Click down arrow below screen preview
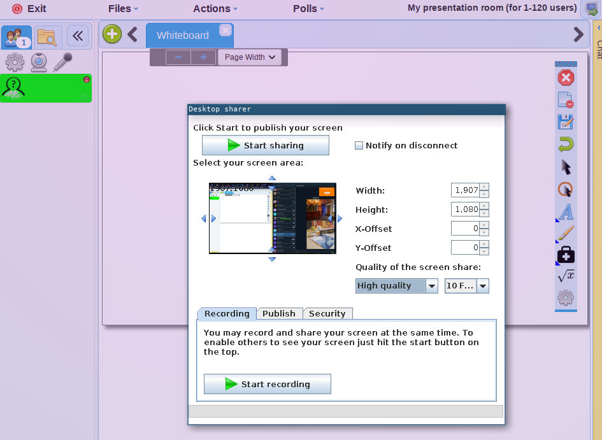Image resolution: width=602 pixels, height=440 pixels. pos(272,260)
